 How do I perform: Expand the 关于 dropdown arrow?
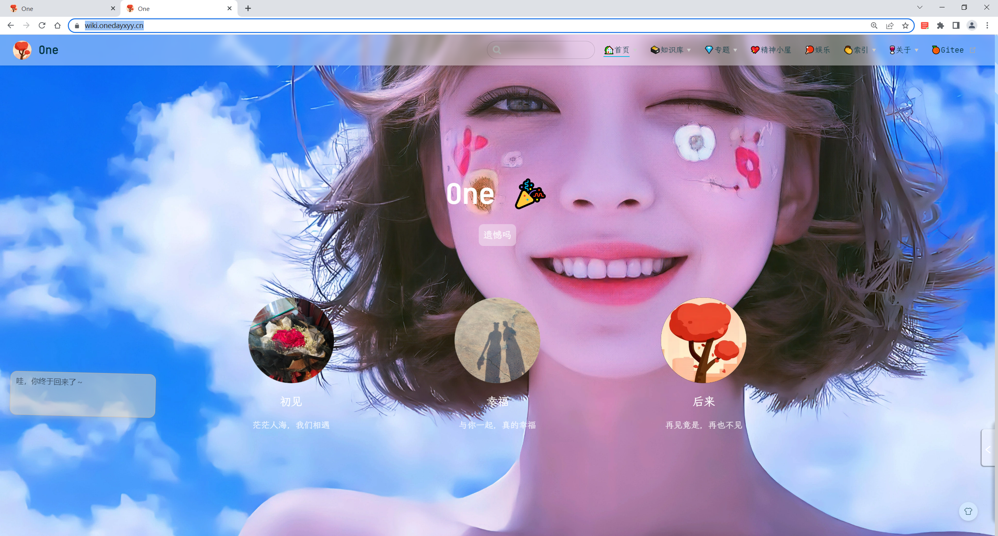[917, 50]
